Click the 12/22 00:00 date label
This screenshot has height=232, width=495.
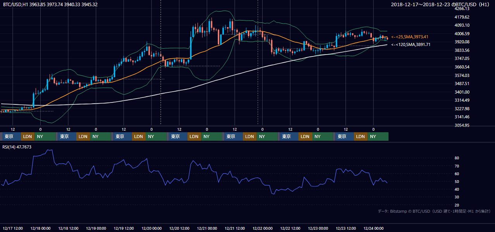tap(263, 229)
